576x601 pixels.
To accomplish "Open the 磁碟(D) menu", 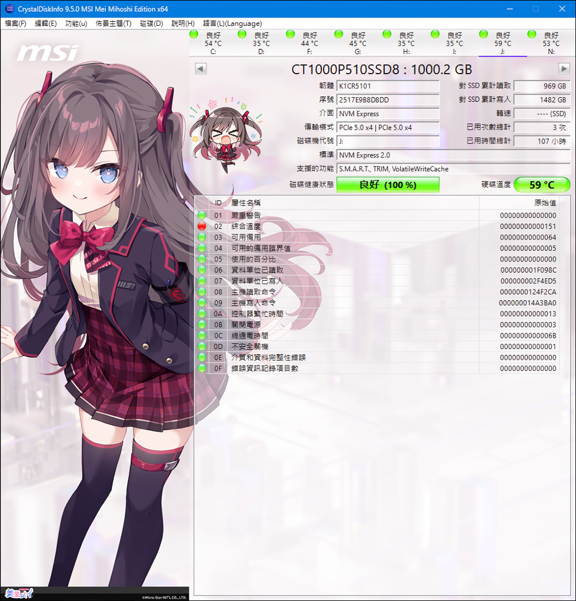I will pos(151,24).
